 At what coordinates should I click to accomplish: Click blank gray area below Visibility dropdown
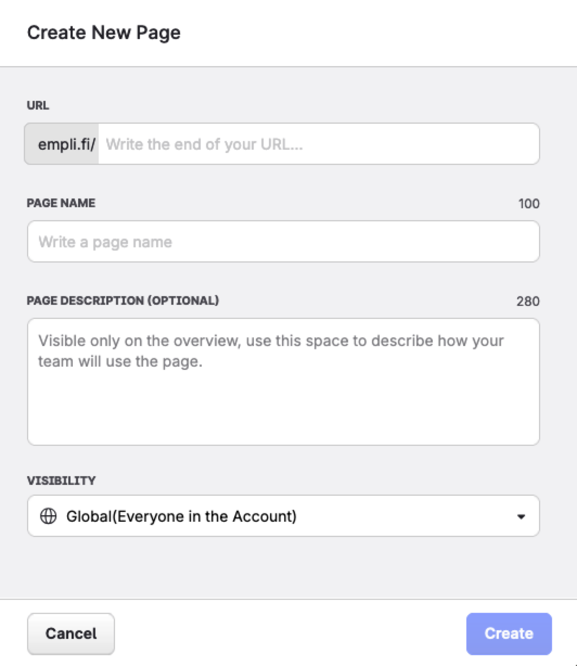coord(283,567)
